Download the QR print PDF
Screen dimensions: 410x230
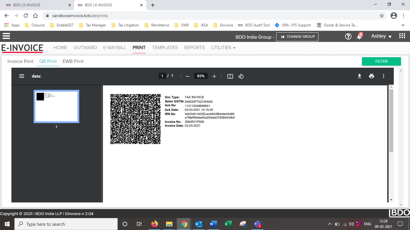tap(360, 76)
